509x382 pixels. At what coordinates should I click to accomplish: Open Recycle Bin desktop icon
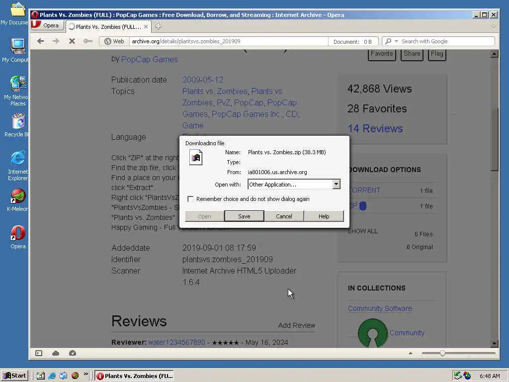(x=17, y=125)
